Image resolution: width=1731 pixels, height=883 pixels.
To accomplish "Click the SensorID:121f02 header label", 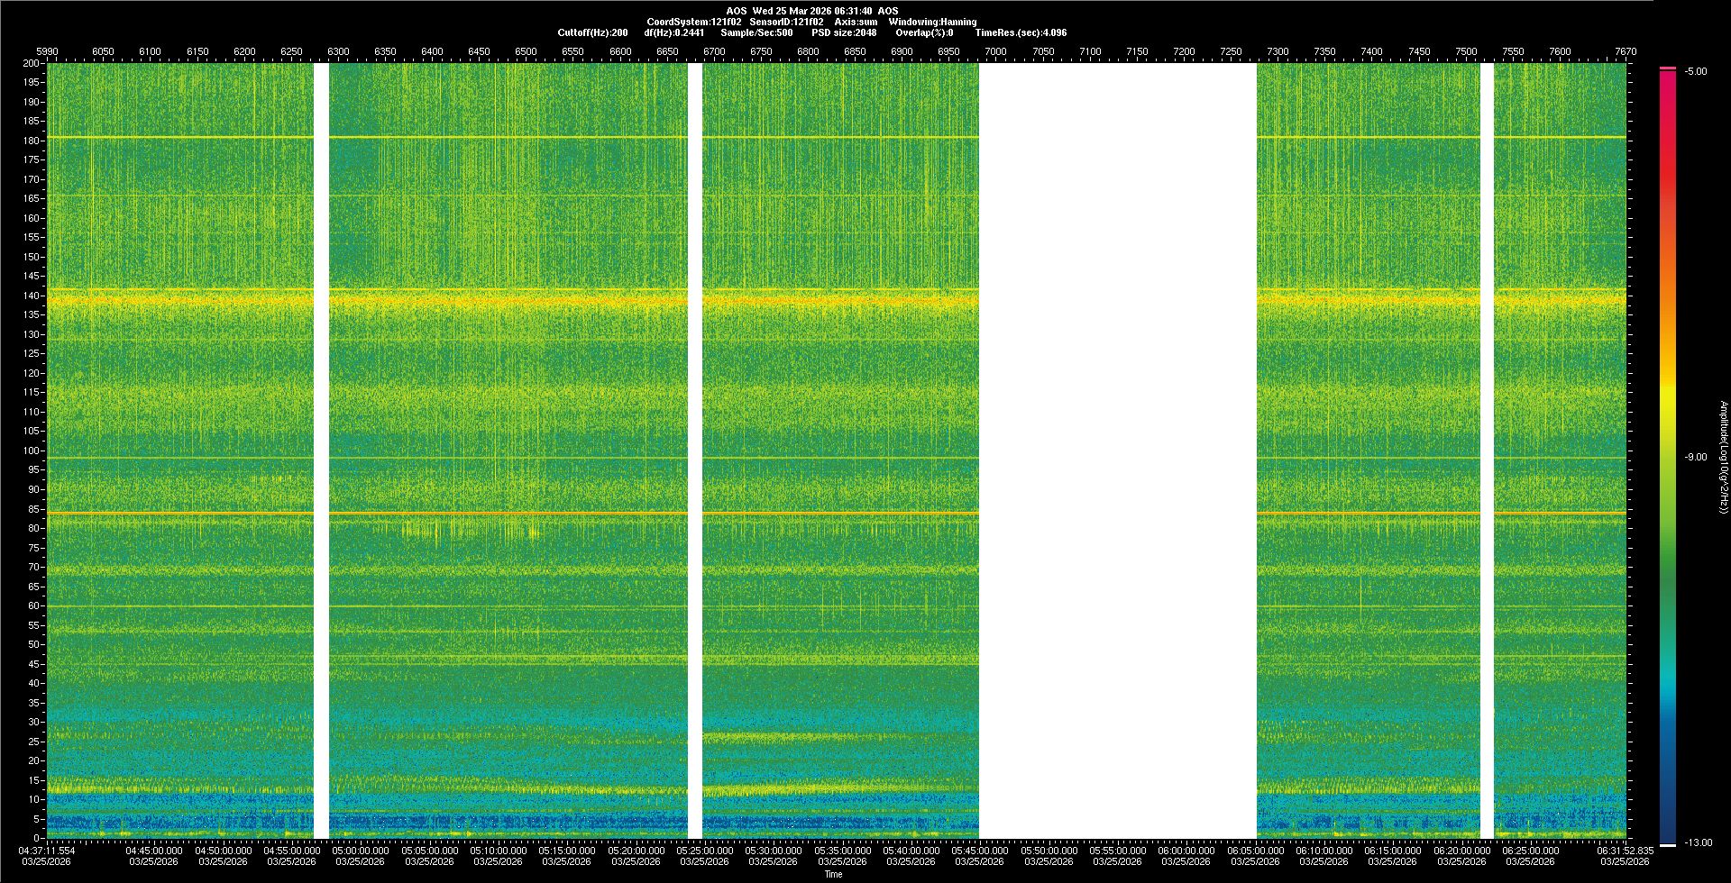I will tap(786, 22).
